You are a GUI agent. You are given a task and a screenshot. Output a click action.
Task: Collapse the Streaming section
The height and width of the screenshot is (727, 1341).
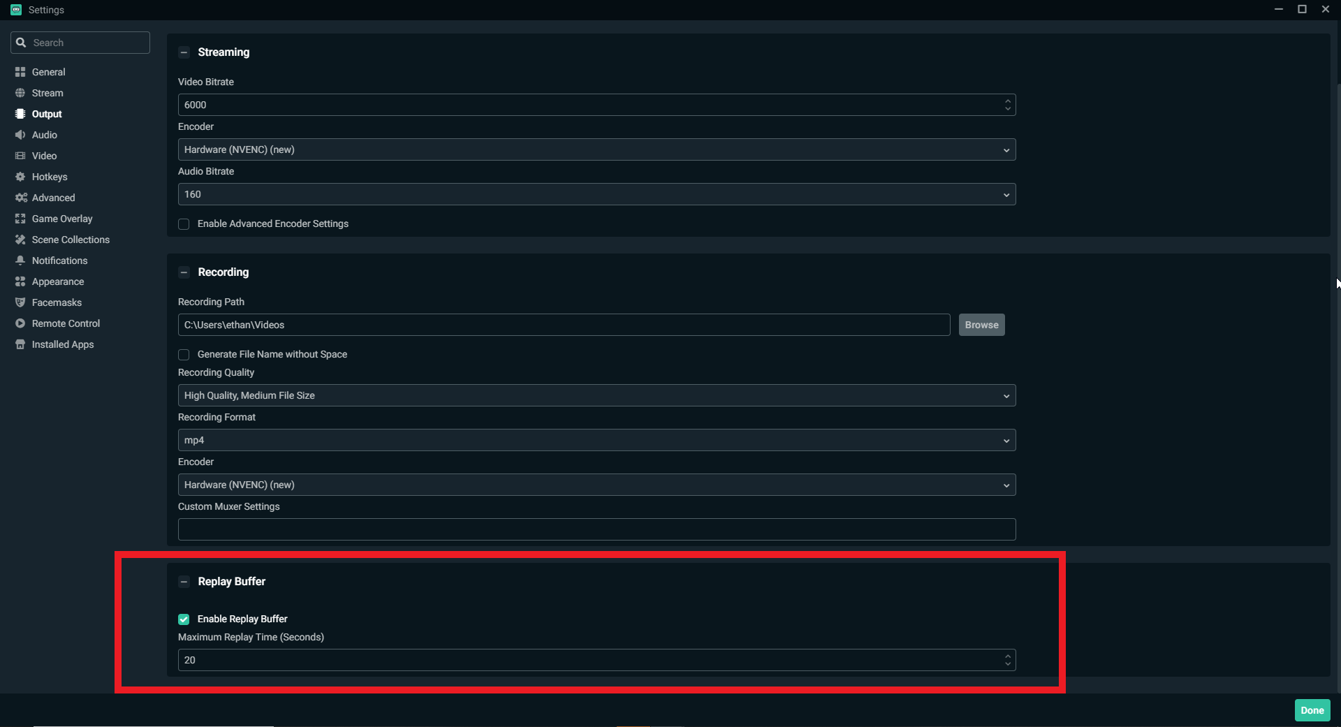pos(184,52)
